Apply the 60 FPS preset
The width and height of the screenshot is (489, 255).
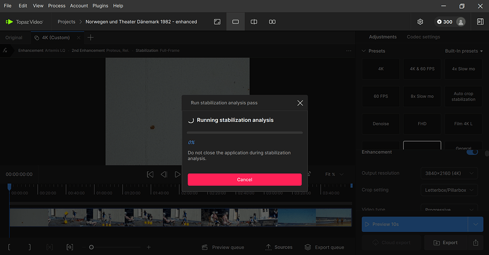point(381,96)
